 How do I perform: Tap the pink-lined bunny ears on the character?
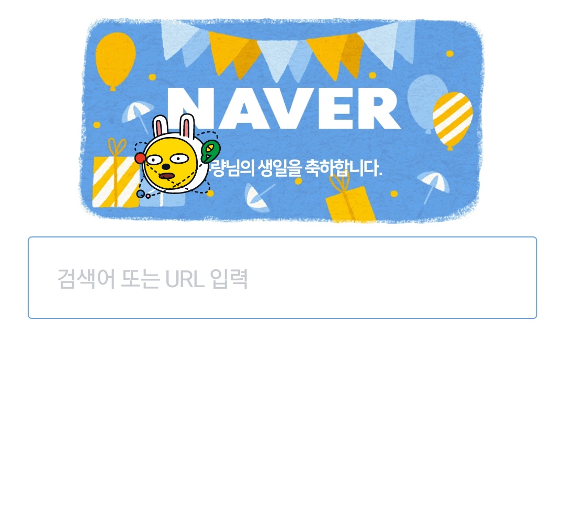pyautogui.click(x=173, y=125)
